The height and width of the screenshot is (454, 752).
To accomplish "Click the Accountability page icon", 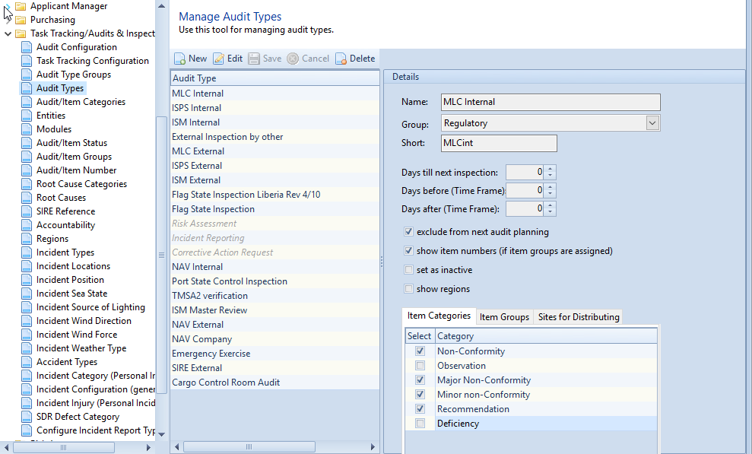I will 27,225.
